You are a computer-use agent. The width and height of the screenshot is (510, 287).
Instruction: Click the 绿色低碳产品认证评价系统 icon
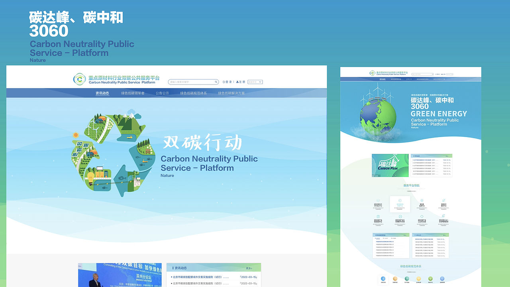click(x=422, y=216)
